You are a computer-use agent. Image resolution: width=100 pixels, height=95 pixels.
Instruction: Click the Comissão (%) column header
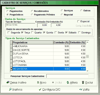pos(61,43)
